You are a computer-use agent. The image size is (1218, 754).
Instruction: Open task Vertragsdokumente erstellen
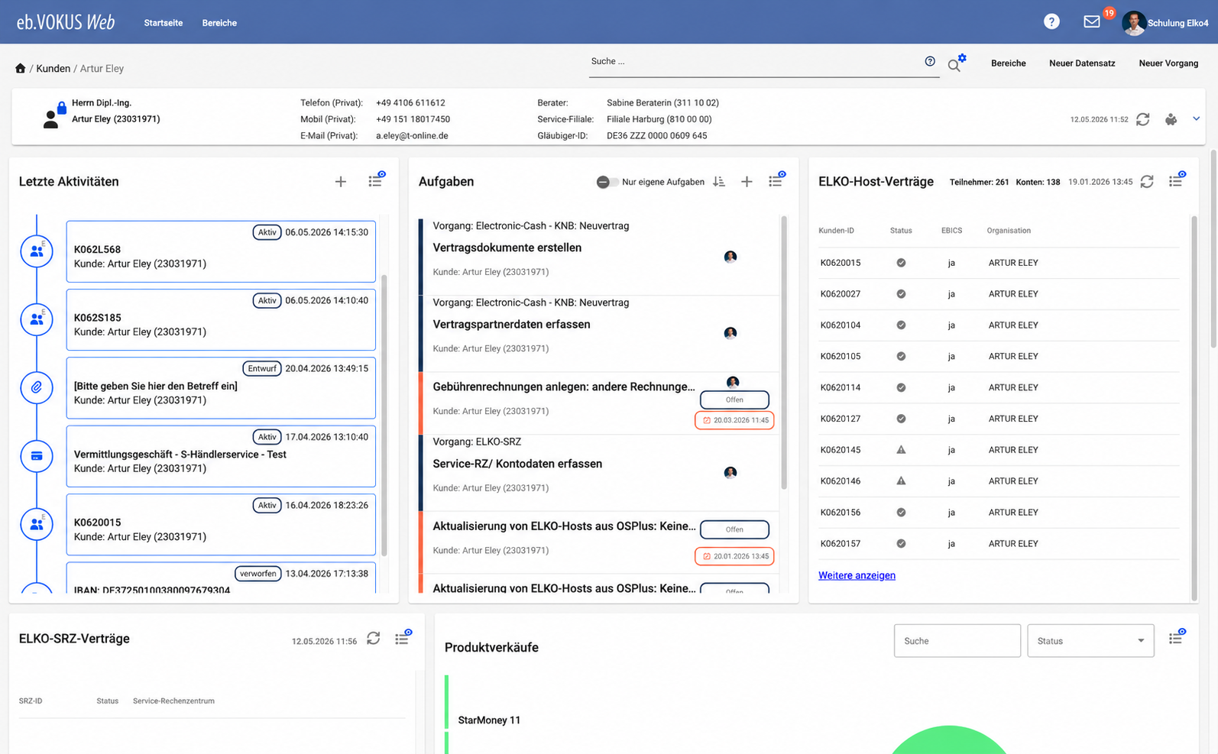tap(507, 248)
